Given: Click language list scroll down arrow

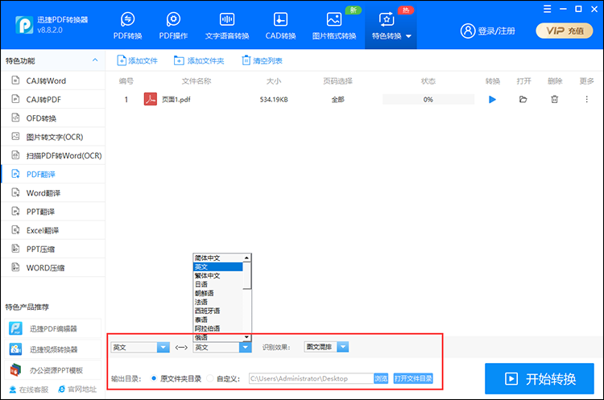Looking at the screenshot, I should coord(247,337).
